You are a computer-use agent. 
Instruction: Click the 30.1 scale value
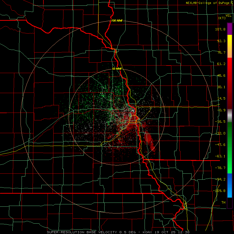pos(221,87)
